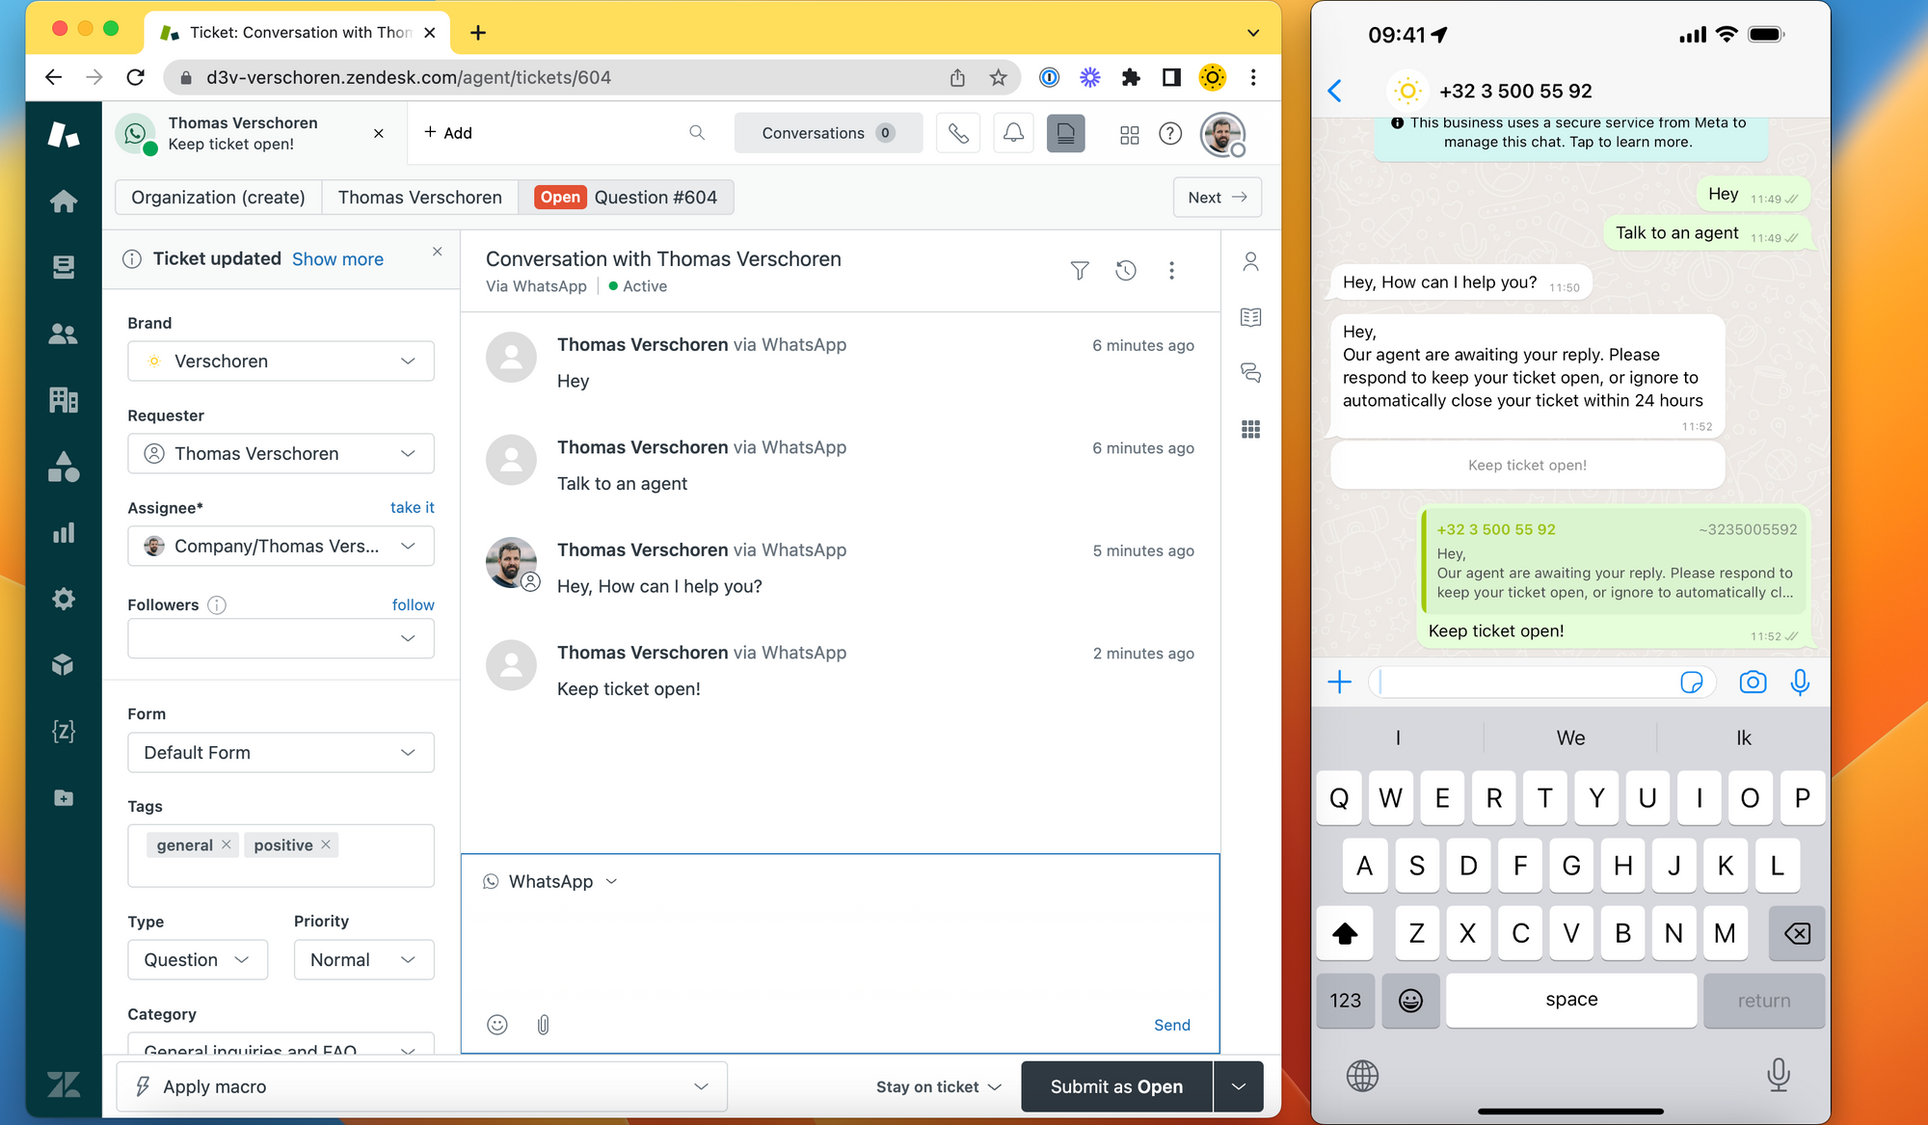Open the Views icon in left sidebar

pos(64,267)
